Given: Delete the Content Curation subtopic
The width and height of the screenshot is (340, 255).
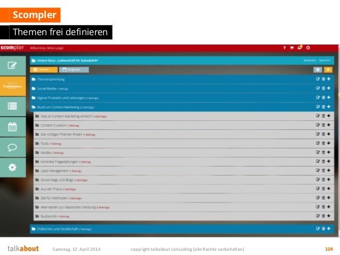Looking at the screenshot, I should (x=323, y=125).
